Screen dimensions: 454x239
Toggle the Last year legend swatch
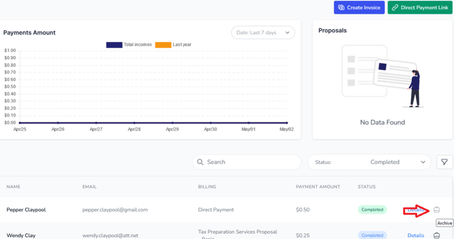coord(163,45)
